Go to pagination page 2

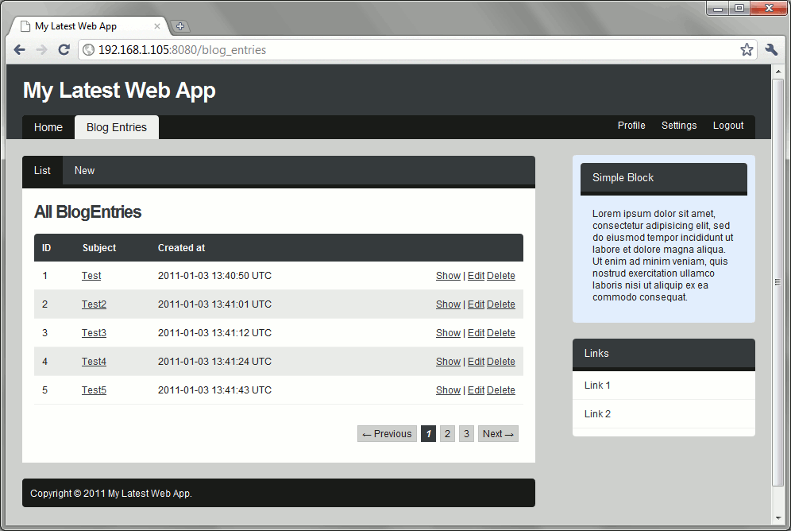[447, 433]
